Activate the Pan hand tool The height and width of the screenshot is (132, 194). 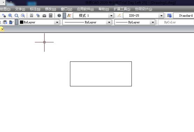coord(4,16)
